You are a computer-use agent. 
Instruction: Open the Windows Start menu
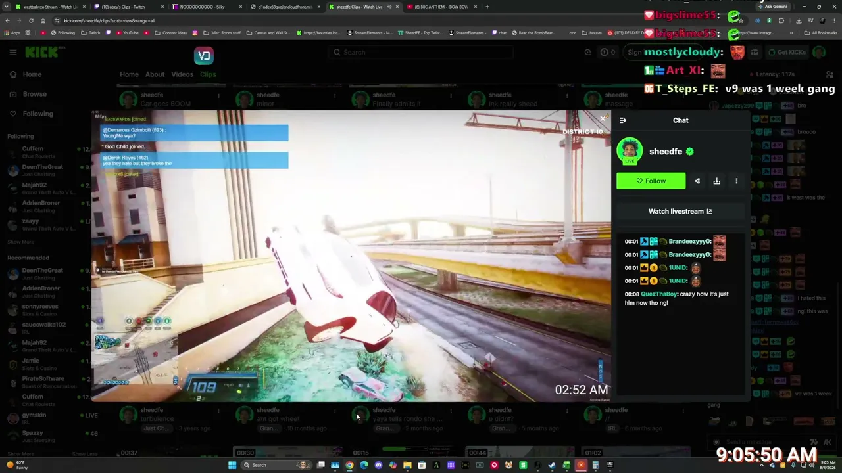pyautogui.click(x=232, y=465)
